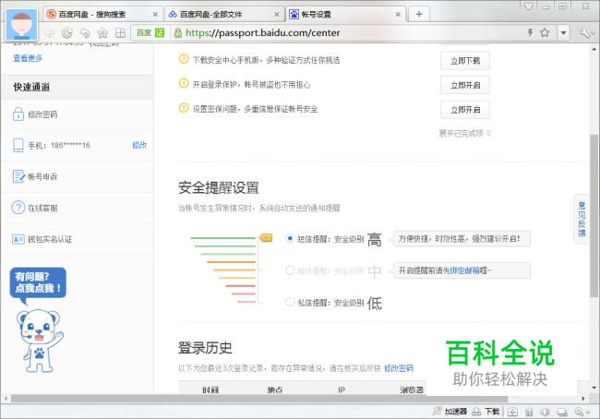This screenshot has height=419, width=600.
Task: Click the phone icon beside 手机
Action: tap(18, 145)
